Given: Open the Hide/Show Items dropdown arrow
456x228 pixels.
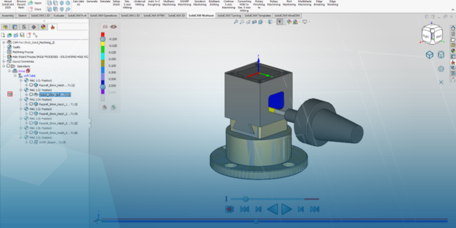Looking at the screenshot, I should [284, 22].
